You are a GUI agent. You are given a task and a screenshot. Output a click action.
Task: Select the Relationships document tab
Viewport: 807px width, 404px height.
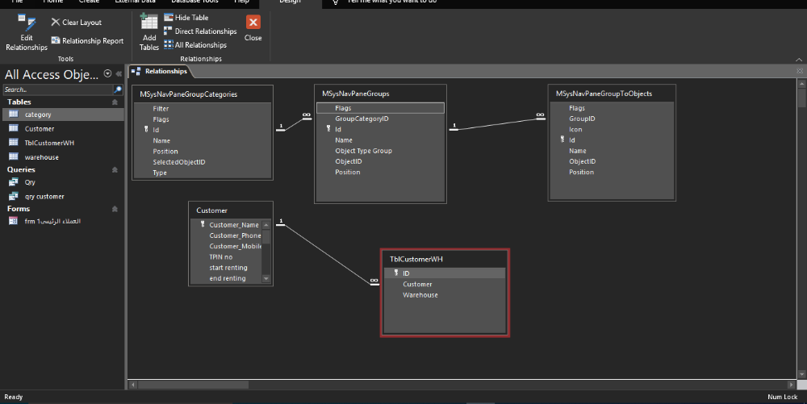tap(160, 72)
